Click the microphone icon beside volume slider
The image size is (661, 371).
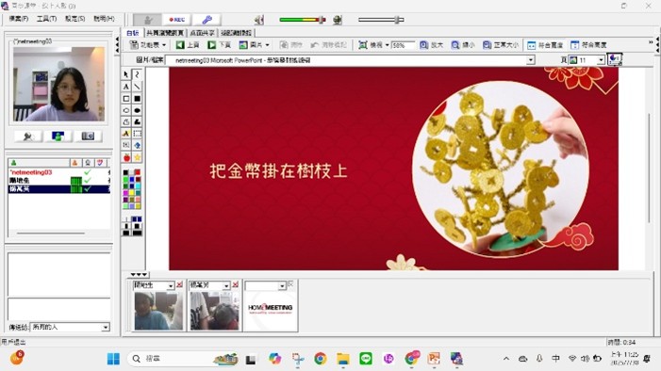tap(338, 20)
